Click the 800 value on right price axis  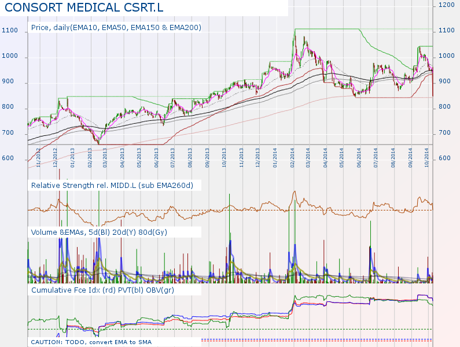tap(444, 107)
